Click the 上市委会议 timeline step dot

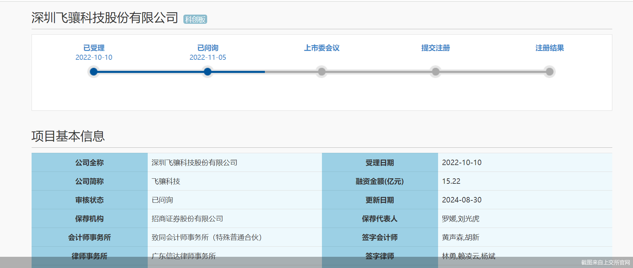click(322, 72)
